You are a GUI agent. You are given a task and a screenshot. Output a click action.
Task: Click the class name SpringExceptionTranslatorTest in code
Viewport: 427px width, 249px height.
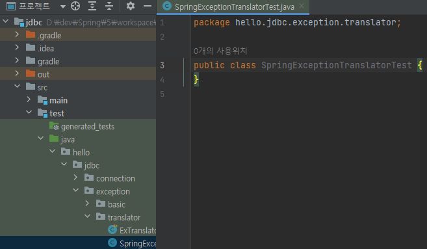coord(336,66)
